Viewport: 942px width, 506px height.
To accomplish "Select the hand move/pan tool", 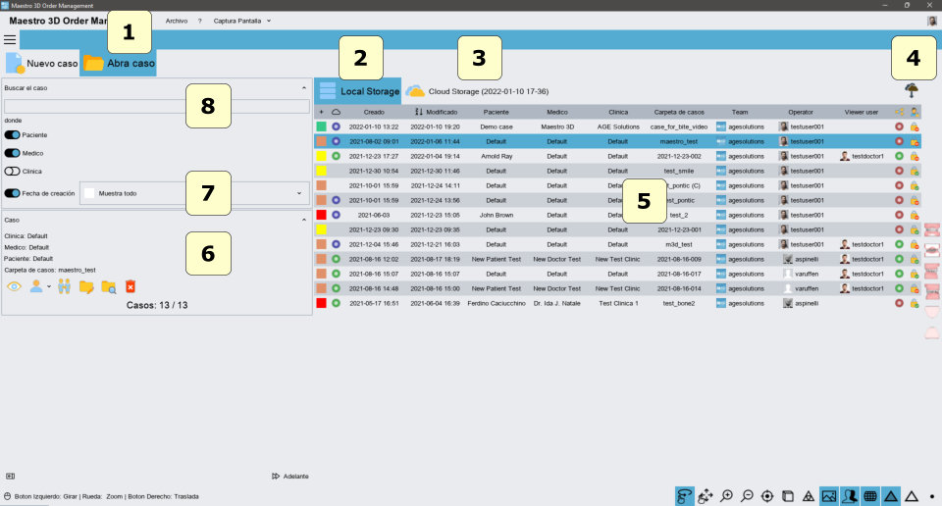I will pos(706,496).
